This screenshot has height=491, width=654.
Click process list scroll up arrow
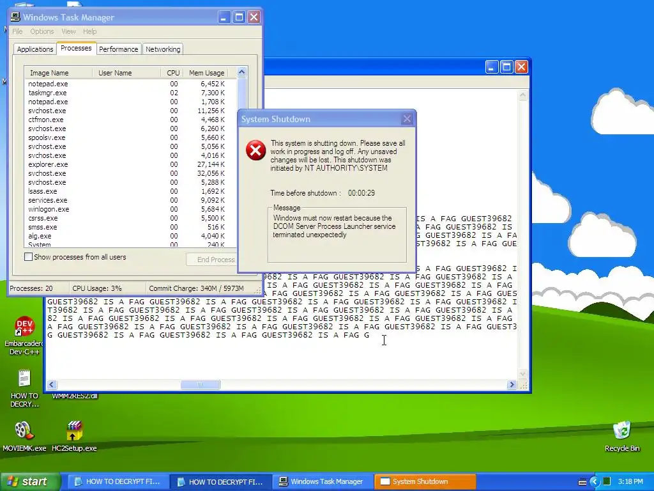[242, 72]
